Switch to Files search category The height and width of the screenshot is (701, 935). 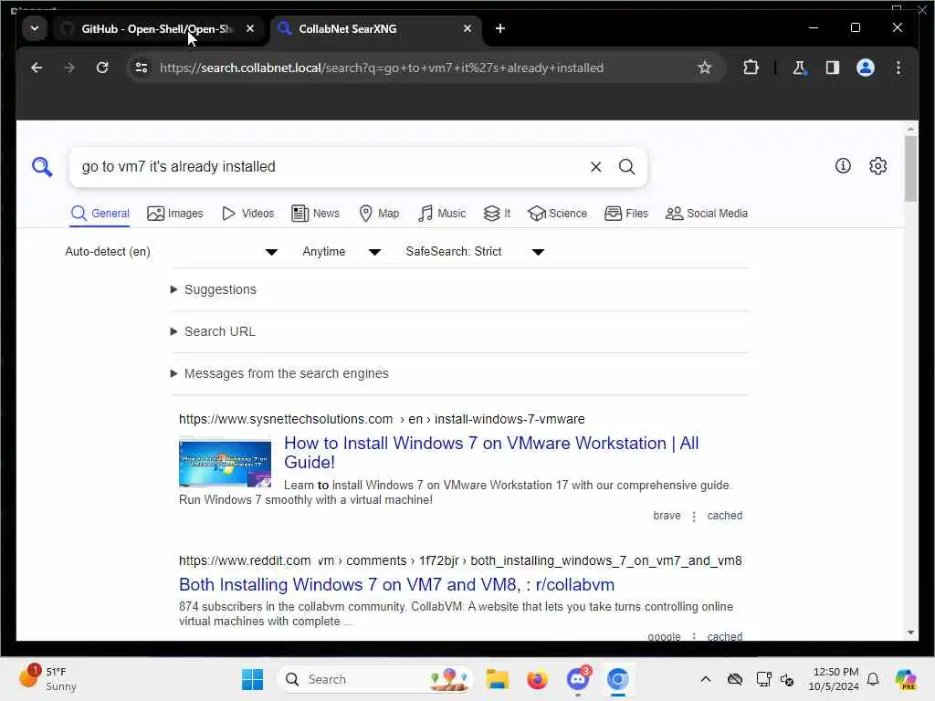(626, 214)
